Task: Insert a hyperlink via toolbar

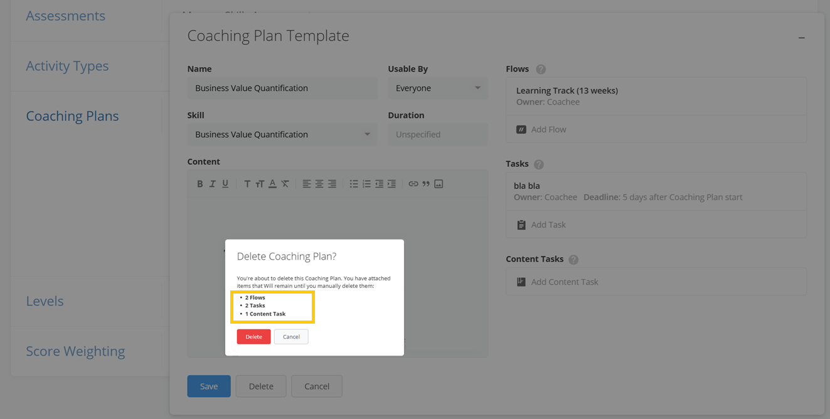Action: pyautogui.click(x=413, y=184)
